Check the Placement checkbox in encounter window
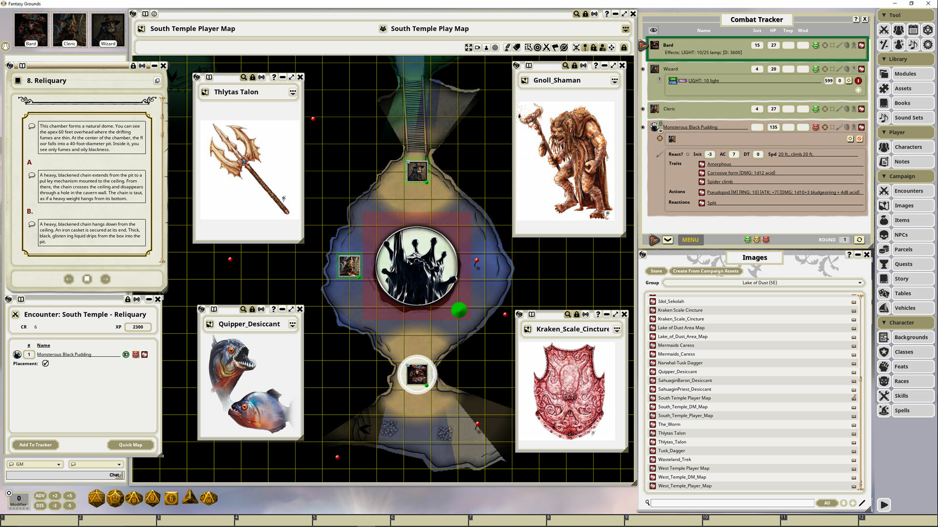Viewport: 938px width, 527px height. click(45, 363)
